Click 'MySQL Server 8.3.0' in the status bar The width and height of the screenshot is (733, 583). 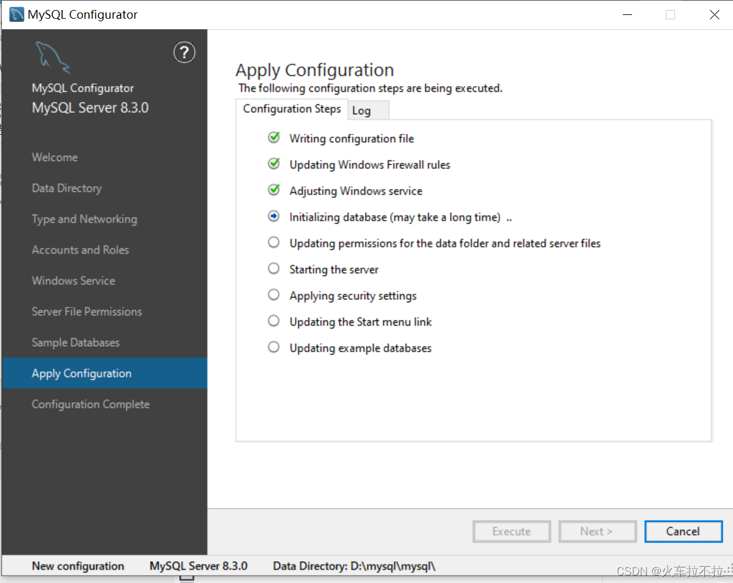(198, 566)
